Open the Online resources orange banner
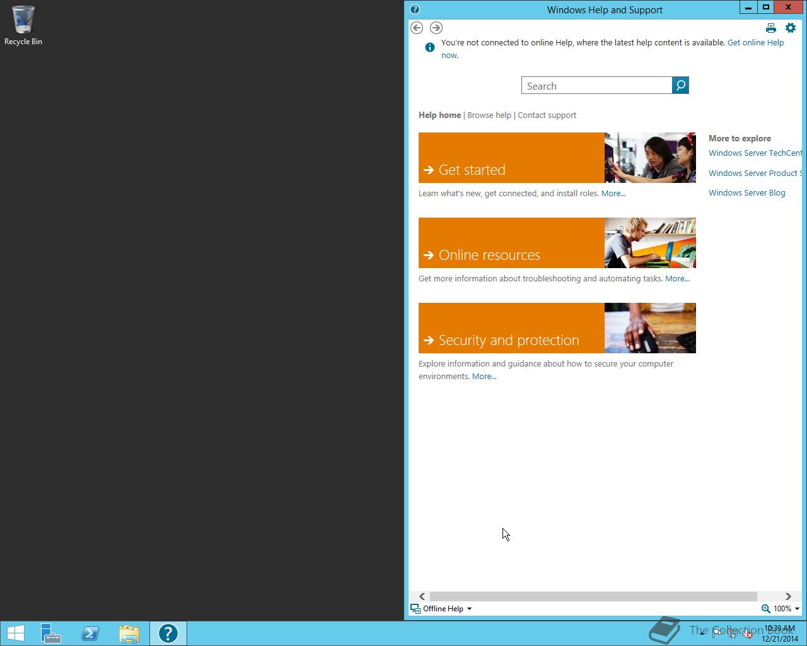Image resolution: width=807 pixels, height=646 pixels. tap(511, 243)
